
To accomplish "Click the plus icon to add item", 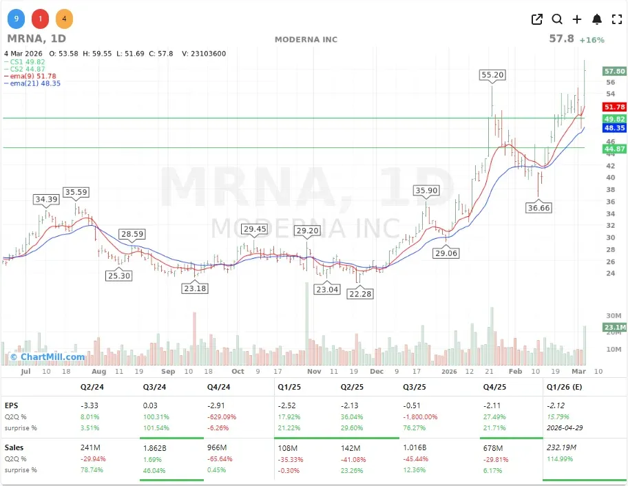I will [577, 19].
